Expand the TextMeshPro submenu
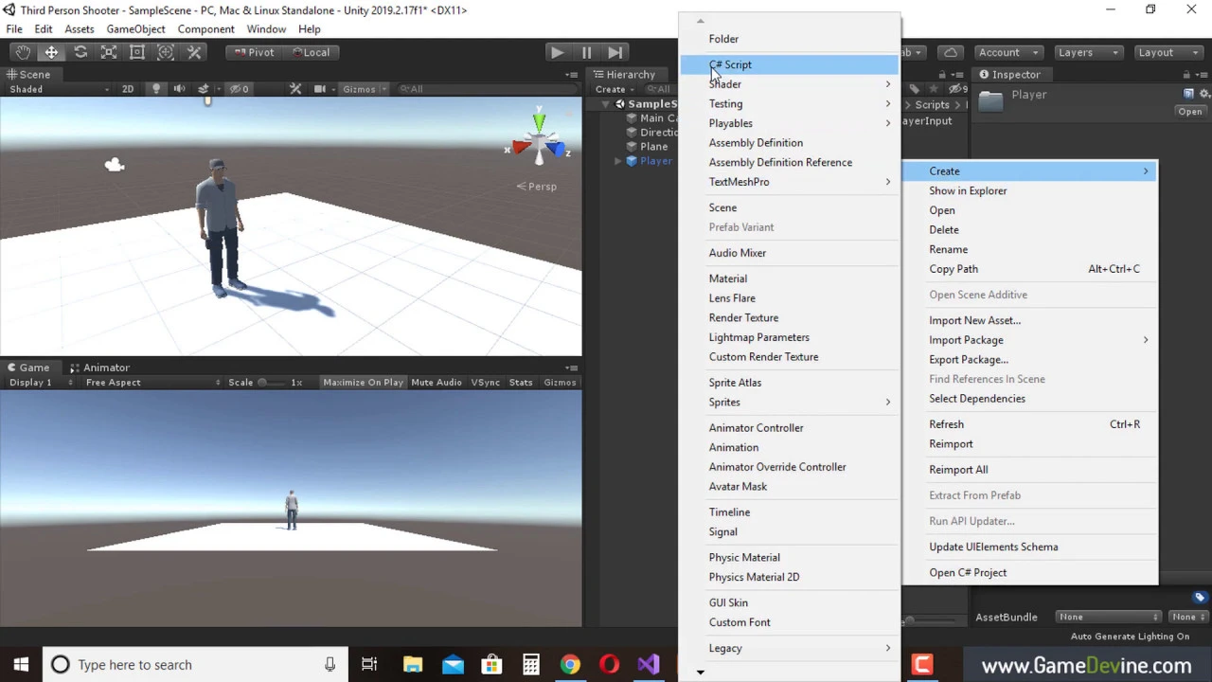The image size is (1212, 682). click(789, 182)
